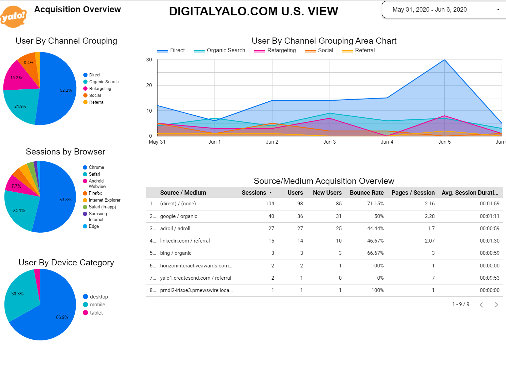The image size is (506, 381).
Task: Select the google / organic row
Action: 324,216
